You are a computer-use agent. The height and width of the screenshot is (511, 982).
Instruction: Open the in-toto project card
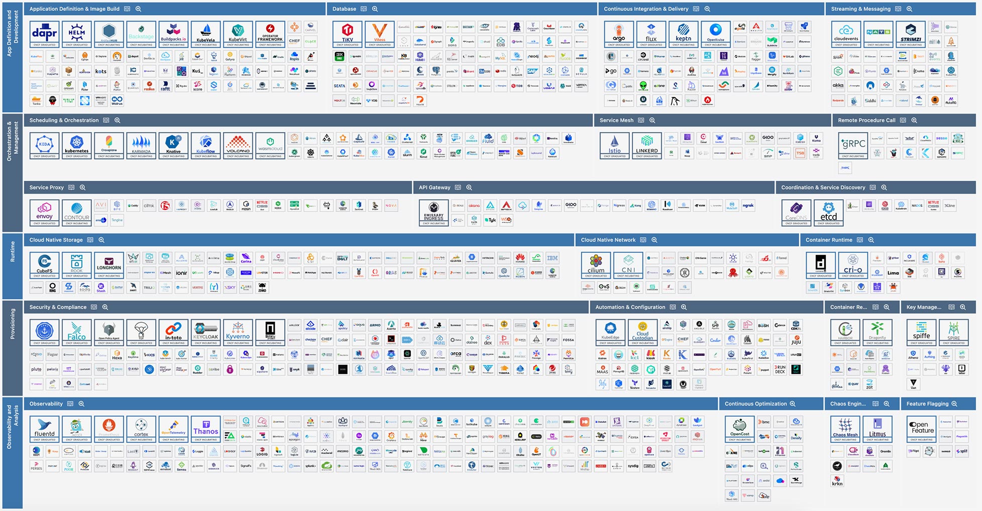tap(173, 332)
